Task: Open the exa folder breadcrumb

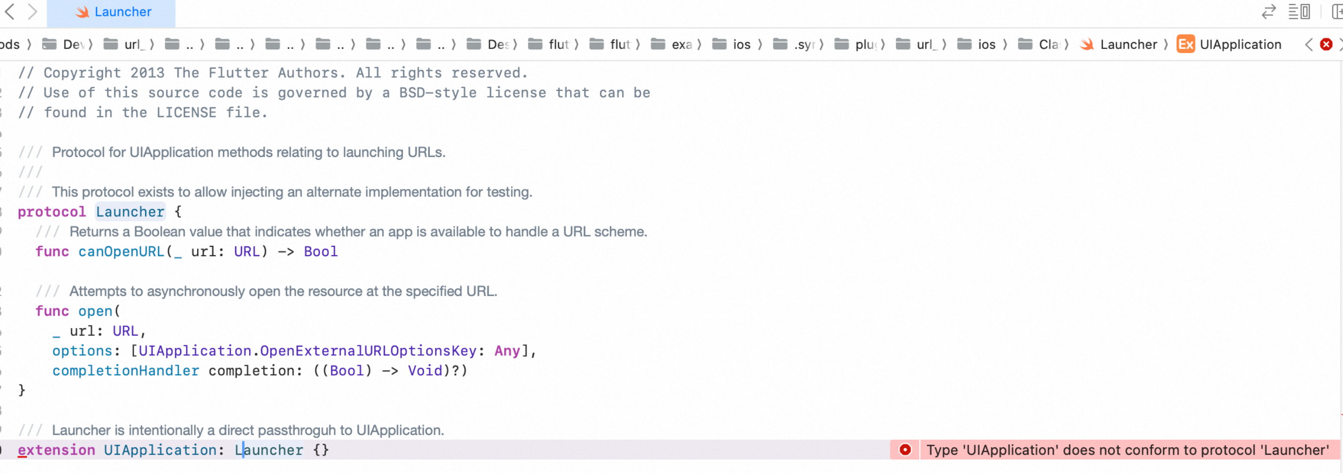Action: pyautogui.click(x=671, y=44)
